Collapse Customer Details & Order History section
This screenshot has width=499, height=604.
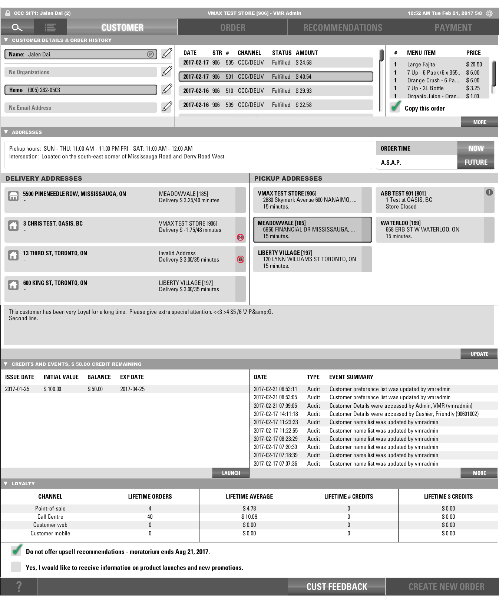tap(6, 40)
